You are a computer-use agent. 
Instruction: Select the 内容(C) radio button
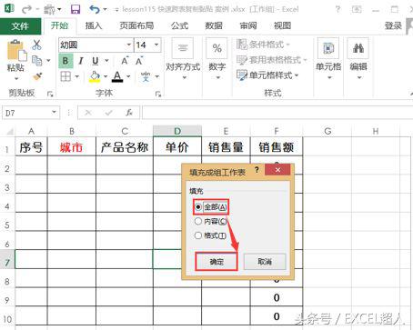pos(198,221)
